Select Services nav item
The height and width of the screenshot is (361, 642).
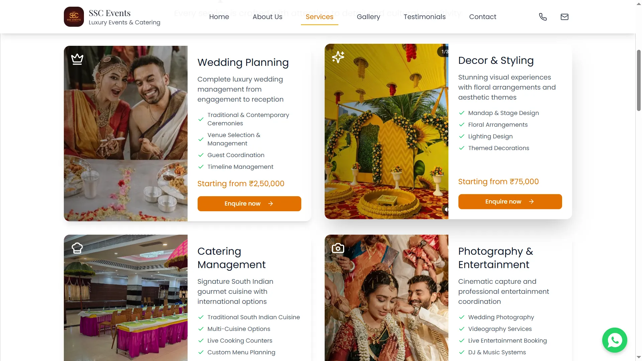click(x=319, y=17)
